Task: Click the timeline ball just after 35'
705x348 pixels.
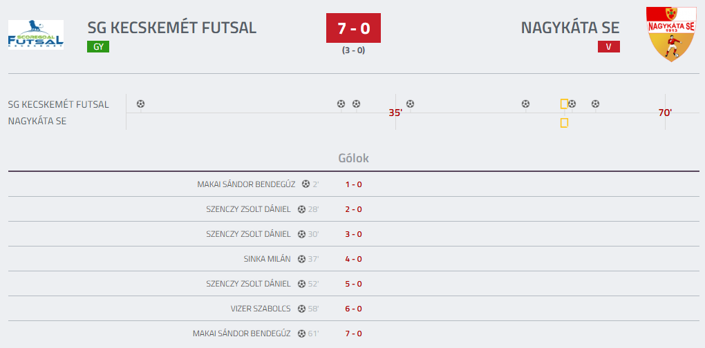Action: point(410,104)
